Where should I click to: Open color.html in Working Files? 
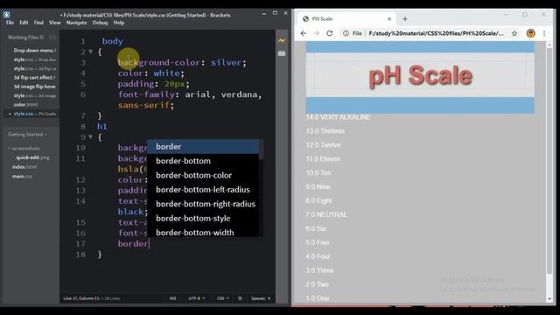(x=25, y=105)
